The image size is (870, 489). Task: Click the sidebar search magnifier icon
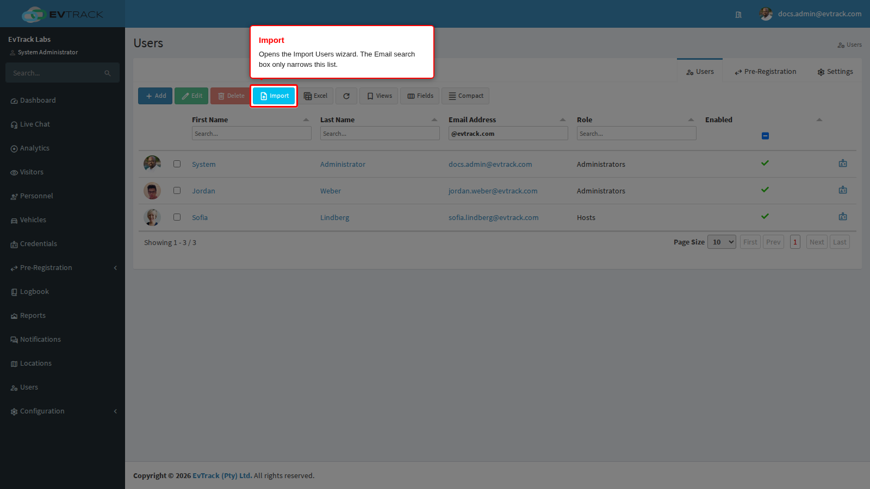108,73
